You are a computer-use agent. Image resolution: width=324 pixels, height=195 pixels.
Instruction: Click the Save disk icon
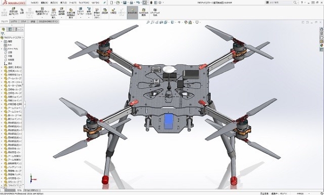click(125, 3)
